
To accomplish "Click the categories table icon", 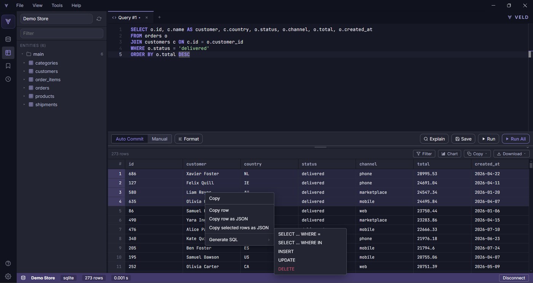I will (31, 63).
